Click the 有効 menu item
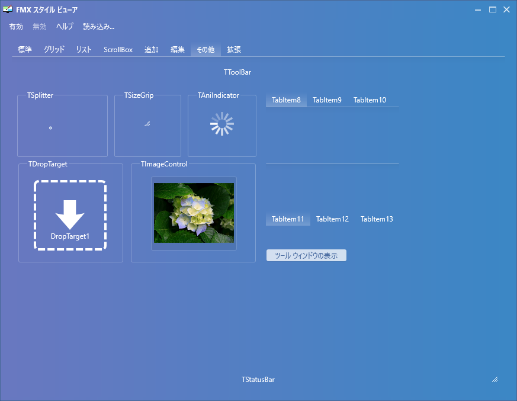The height and width of the screenshot is (401, 517). (x=15, y=27)
